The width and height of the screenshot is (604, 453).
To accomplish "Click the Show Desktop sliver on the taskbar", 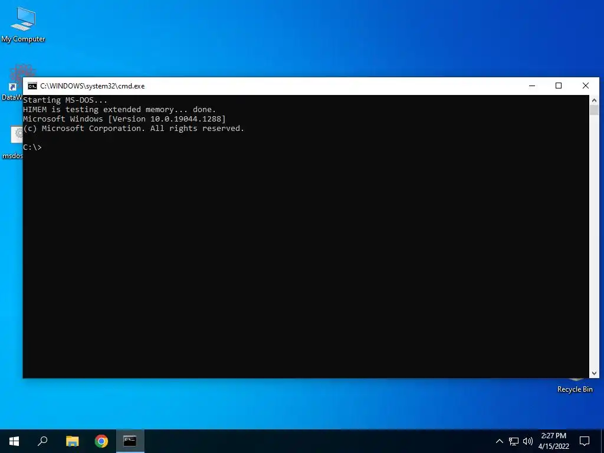I will pos(602,441).
